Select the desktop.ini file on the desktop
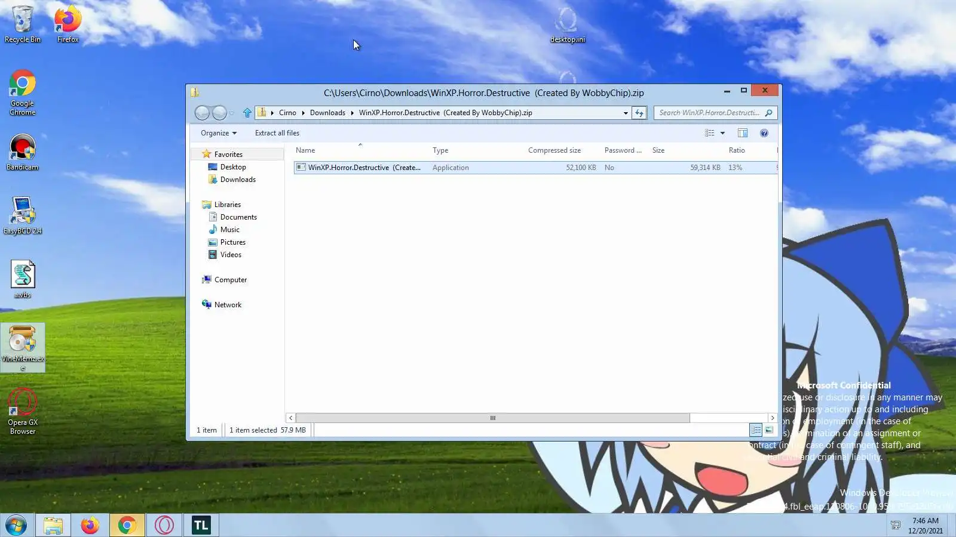Image resolution: width=956 pixels, height=537 pixels. click(x=567, y=25)
